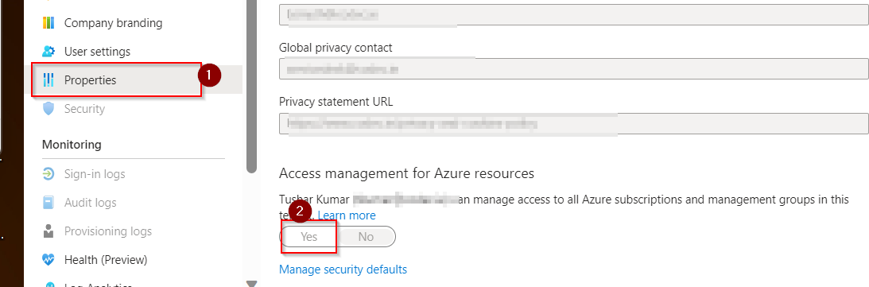The height and width of the screenshot is (287, 869).
Task: Click the Security shield icon
Action: (x=48, y=109)
